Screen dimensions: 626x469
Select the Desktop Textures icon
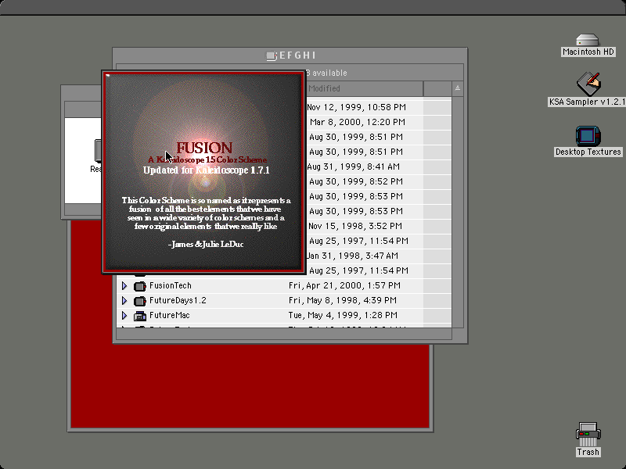coord(588,136)
